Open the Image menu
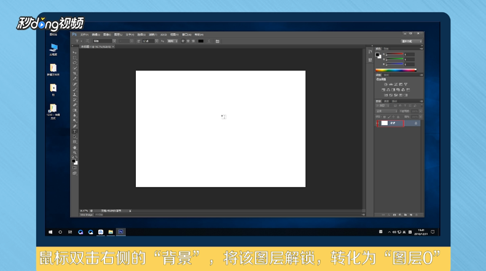The width and height of the screenshot is (486, 271). [107, 35]
